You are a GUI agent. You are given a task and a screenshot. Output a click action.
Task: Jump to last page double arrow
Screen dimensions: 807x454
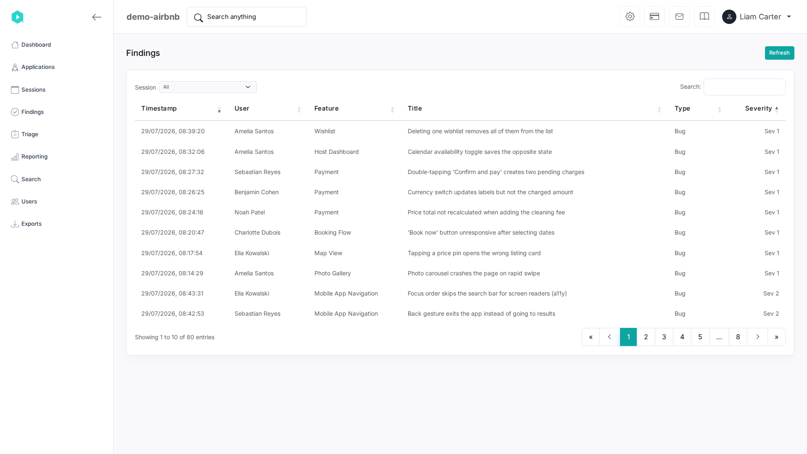pyautogui.click(x=776, y=337)
